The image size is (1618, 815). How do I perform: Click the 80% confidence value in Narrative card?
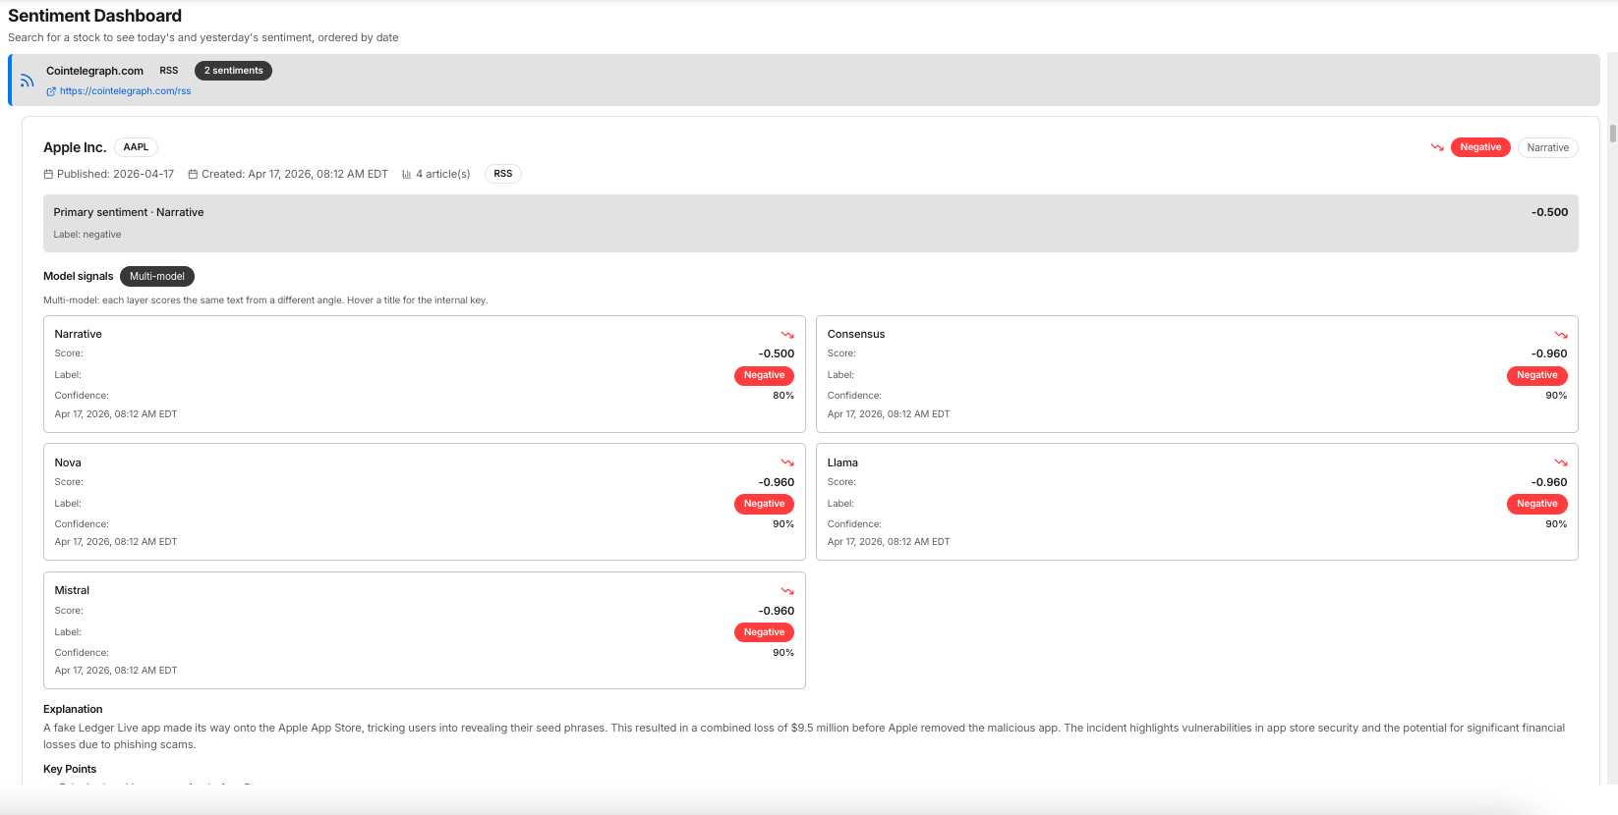coord(783,396)
